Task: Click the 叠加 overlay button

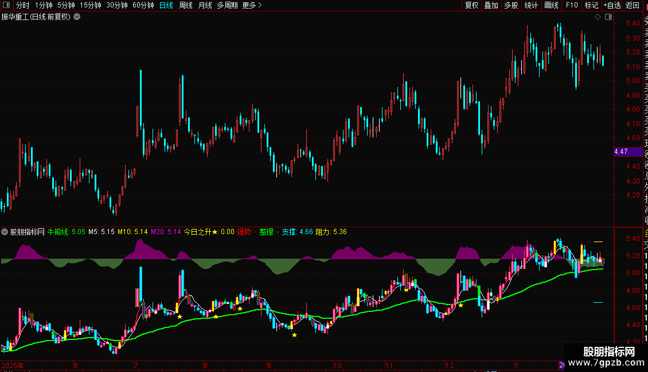Action: (491, 5)
